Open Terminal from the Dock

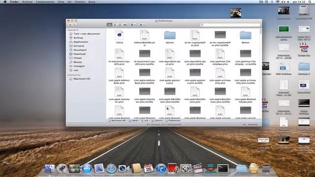point(223,168)
